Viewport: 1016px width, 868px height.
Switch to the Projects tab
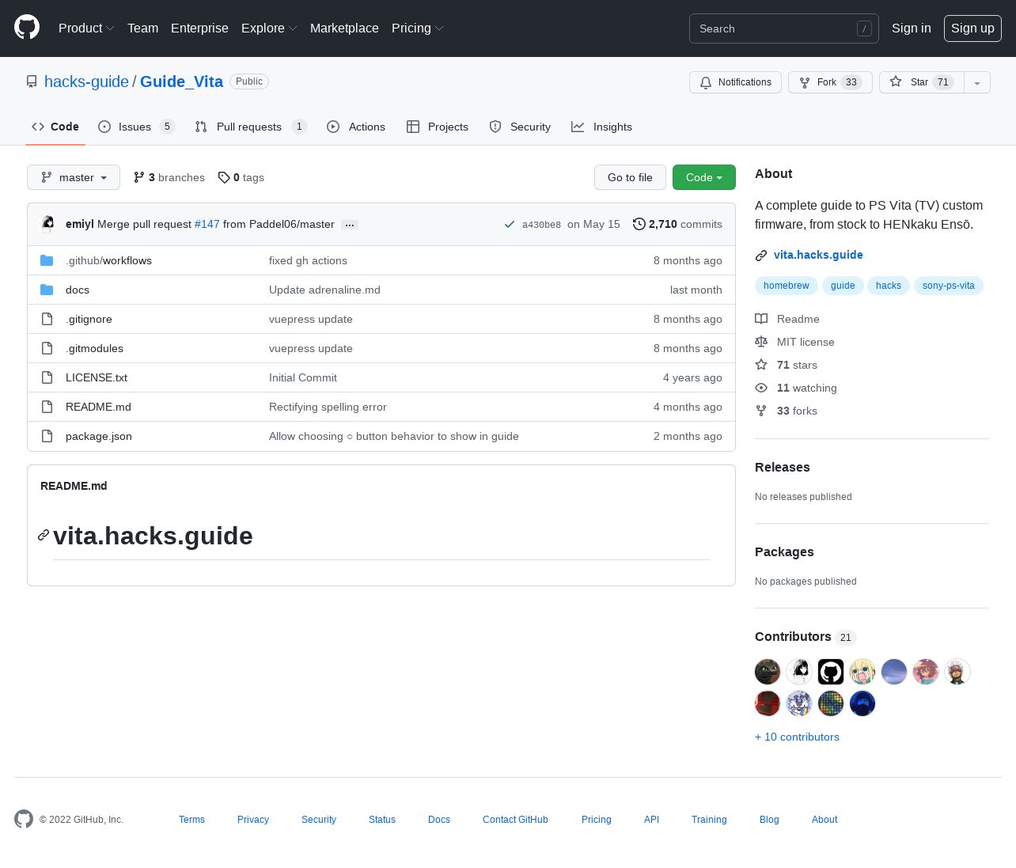click(x=437, y=127)
